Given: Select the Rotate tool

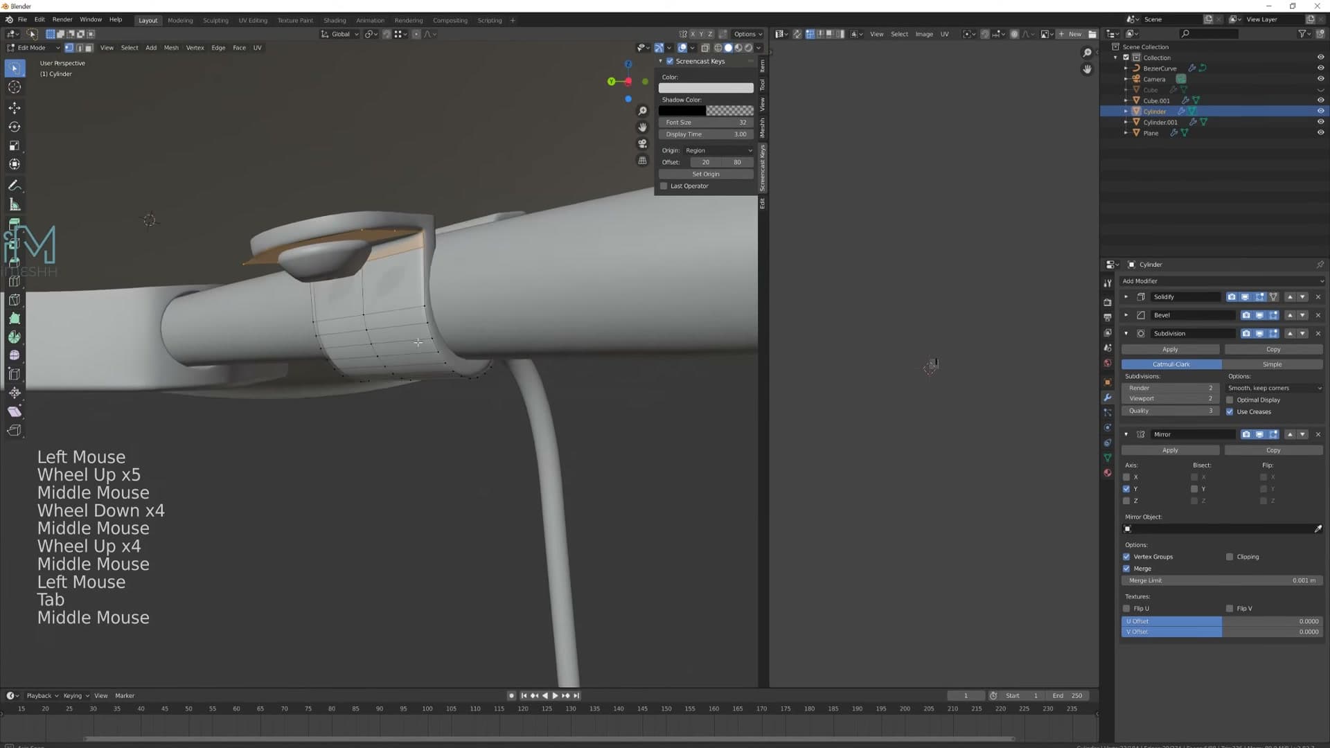Looking at the screenshot, I should pyautogui.click(x=15, y=127).
